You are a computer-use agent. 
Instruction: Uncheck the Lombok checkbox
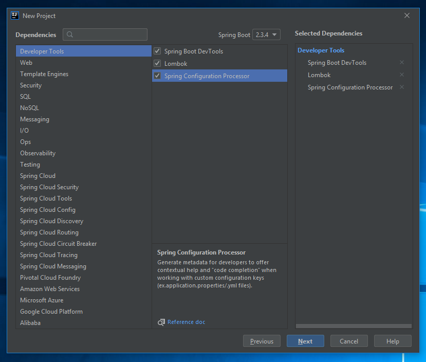(x=157, y=63)
